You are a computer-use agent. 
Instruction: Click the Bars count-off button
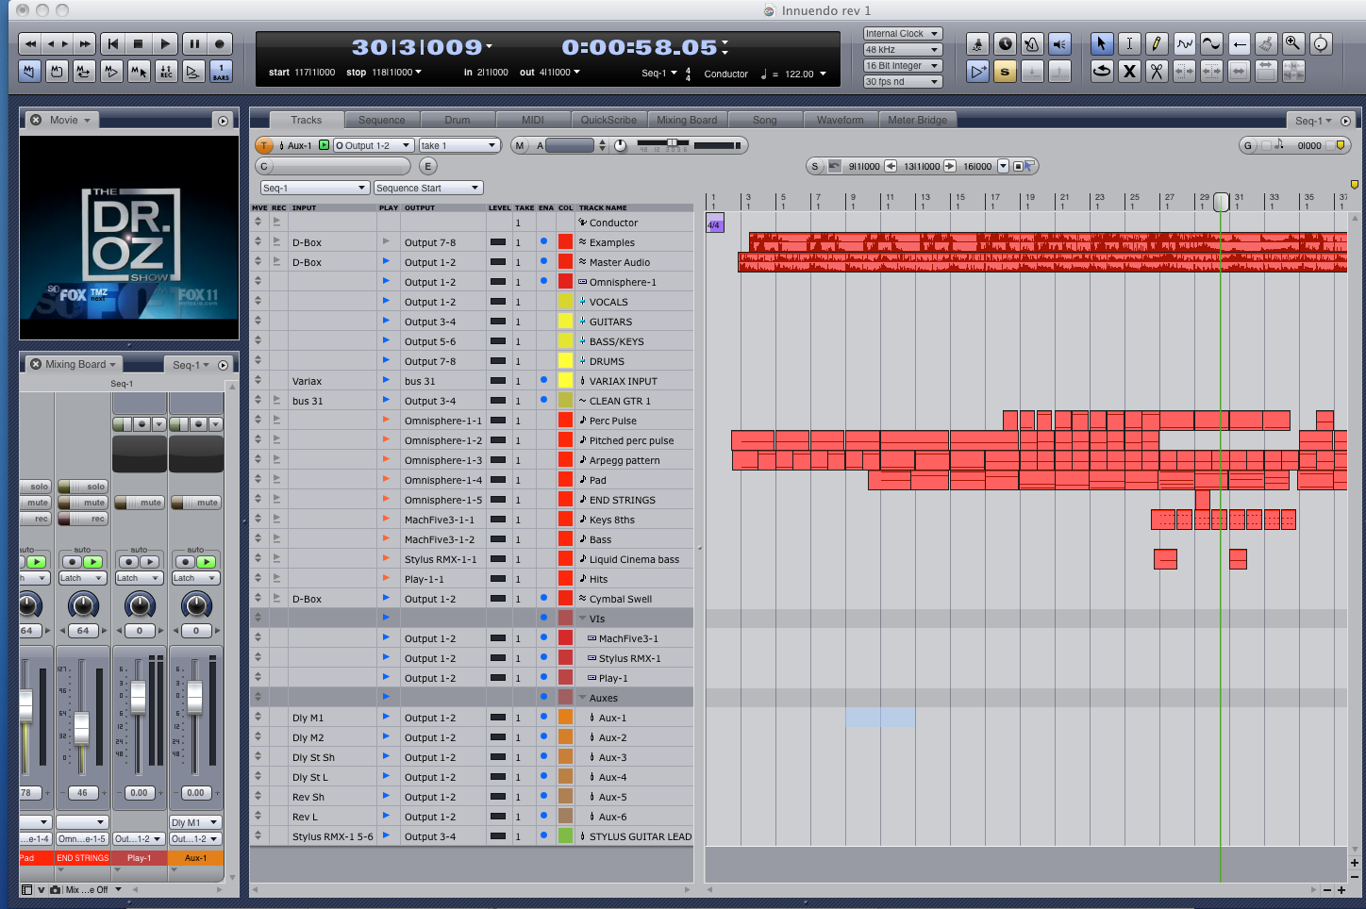[x=221, y=72]
